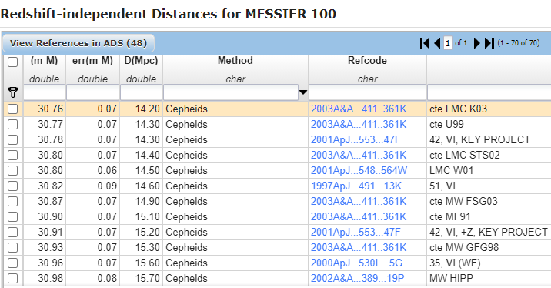Open 2001ApJ...553...47F link in 42, VI, KEY PROJECT row
This screenshot has width=551, height=288.
(x=356, y=140)
